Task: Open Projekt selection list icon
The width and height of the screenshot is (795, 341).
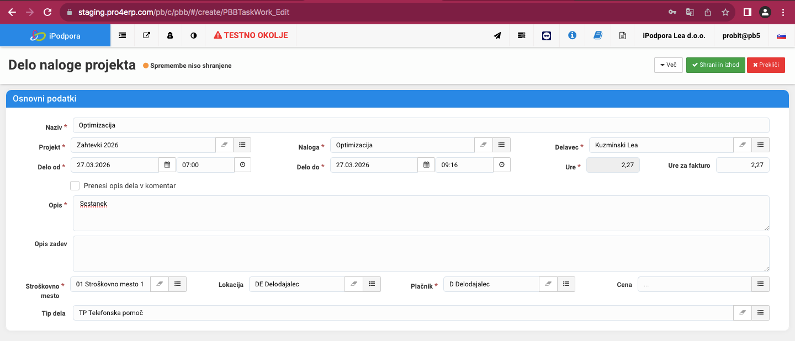Action: [242, 145]
